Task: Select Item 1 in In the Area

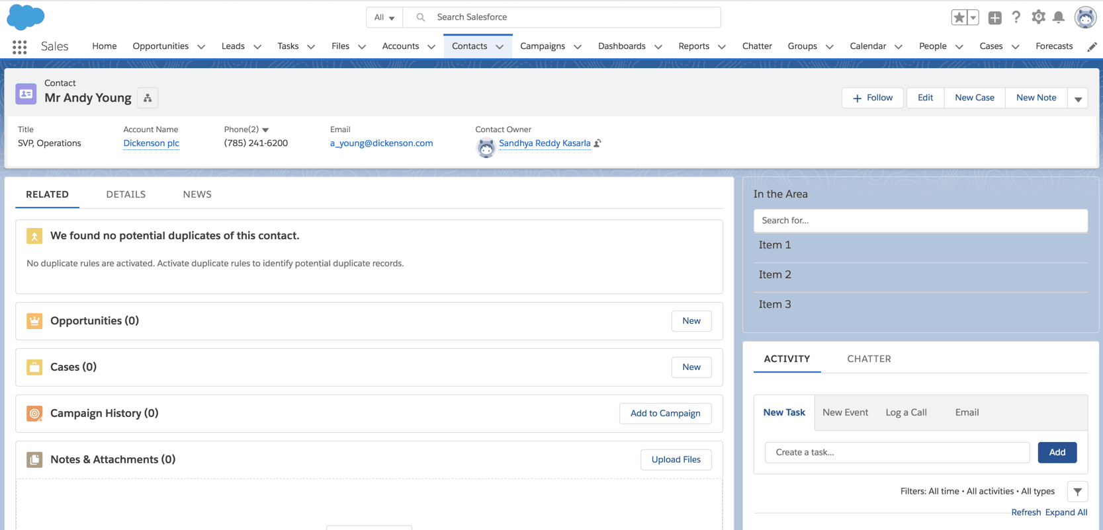Action: pyautogui.click(x=920, y=245)
